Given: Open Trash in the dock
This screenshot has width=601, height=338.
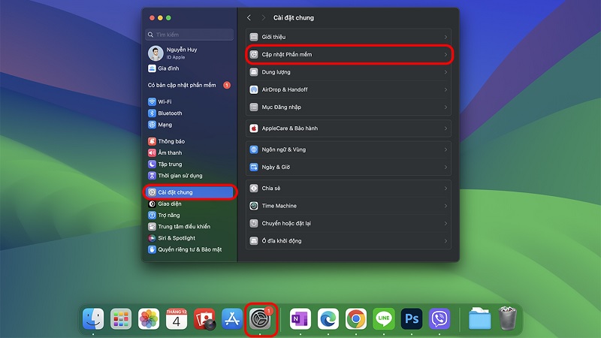Looking at the screenshot, I should pos(508,318).
